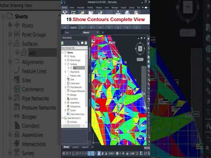Open the WCS menu below ViewCube
Viewport: 211px width, 158px height.
pos(140,59)
